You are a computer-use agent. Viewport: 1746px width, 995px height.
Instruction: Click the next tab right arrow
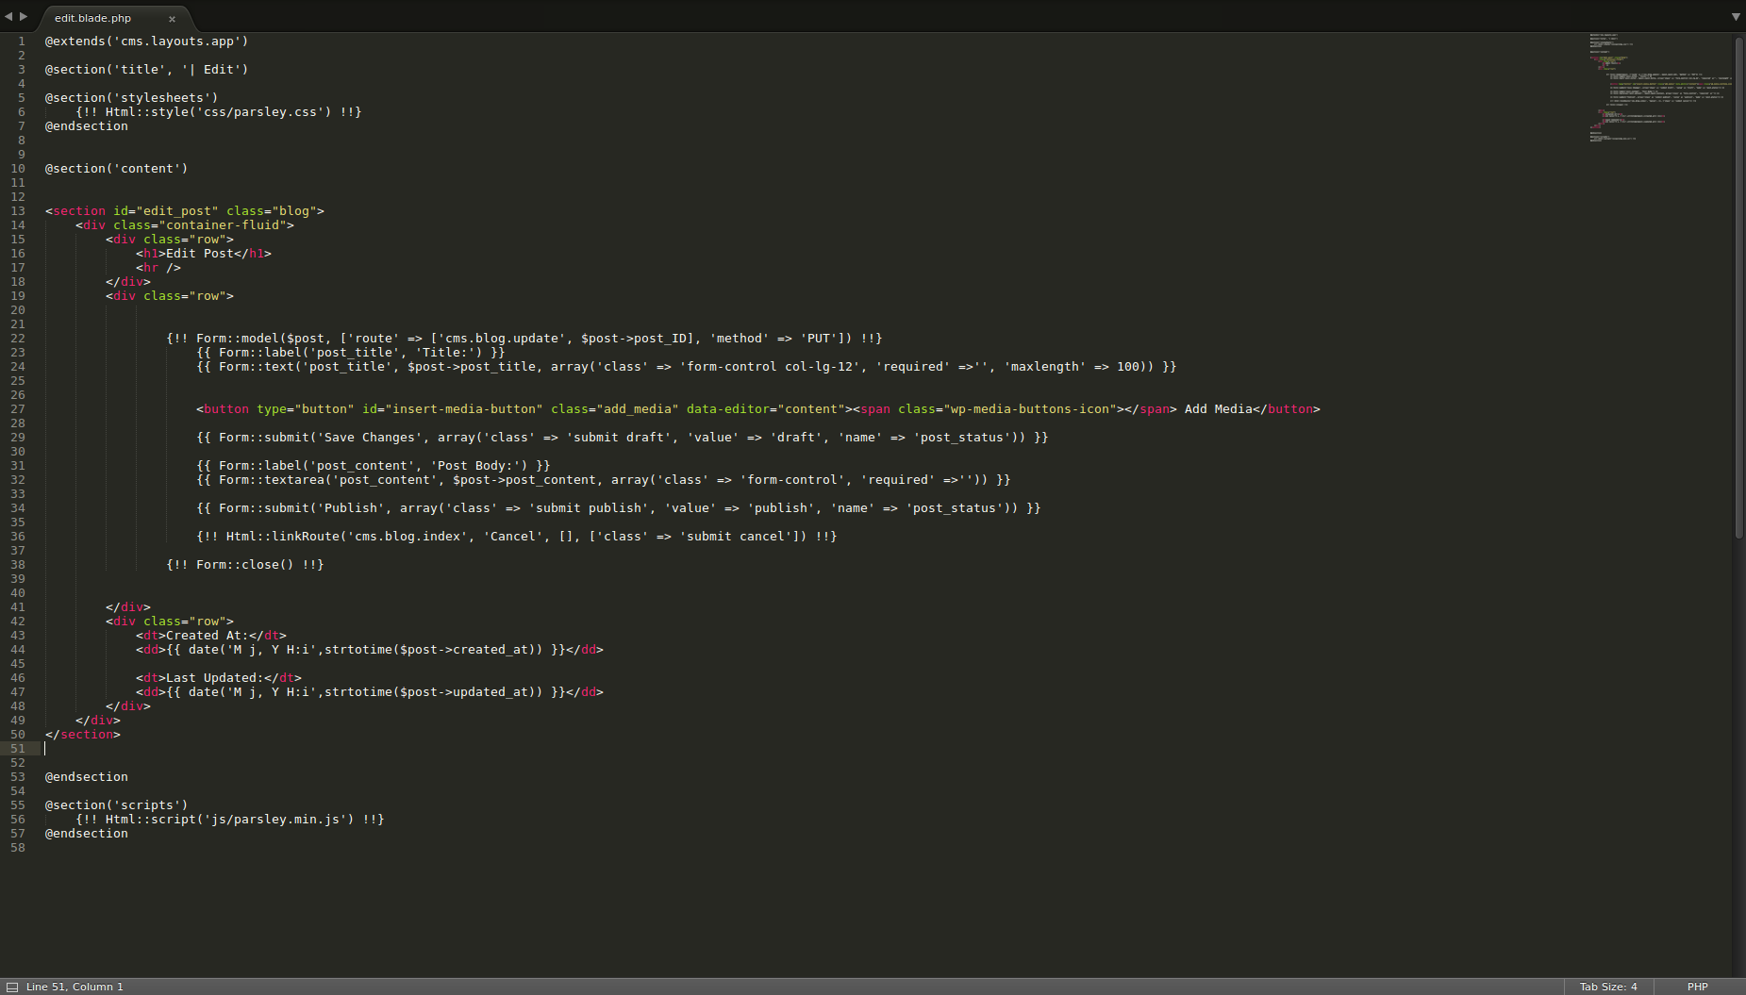(24, 16)
